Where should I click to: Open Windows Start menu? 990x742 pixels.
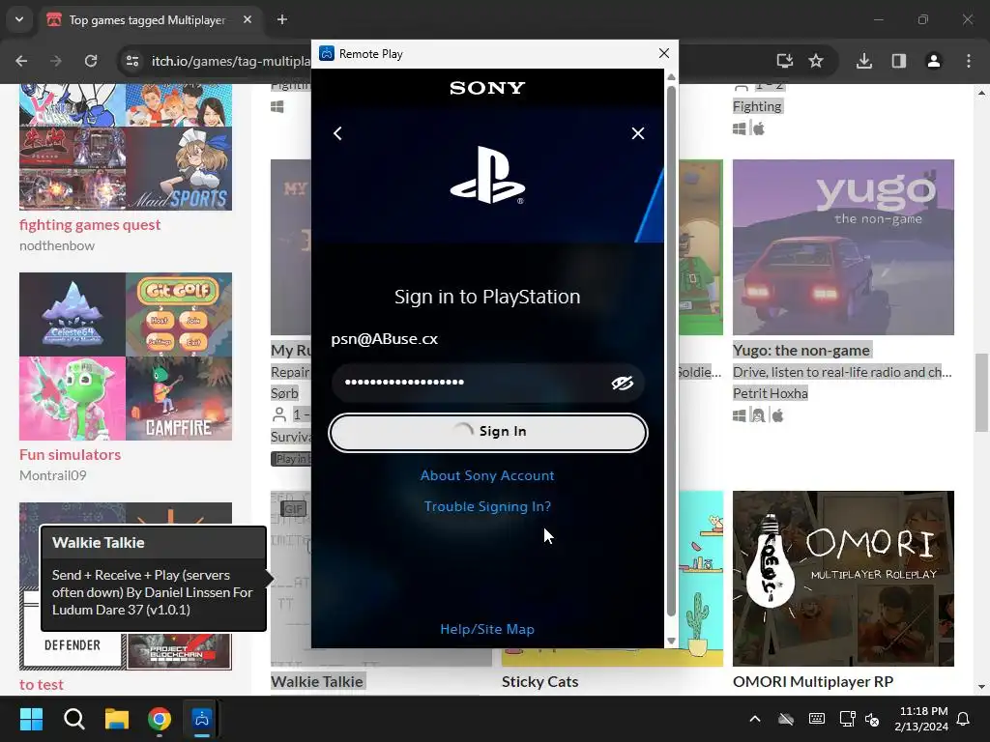click(x=31, y=719)
